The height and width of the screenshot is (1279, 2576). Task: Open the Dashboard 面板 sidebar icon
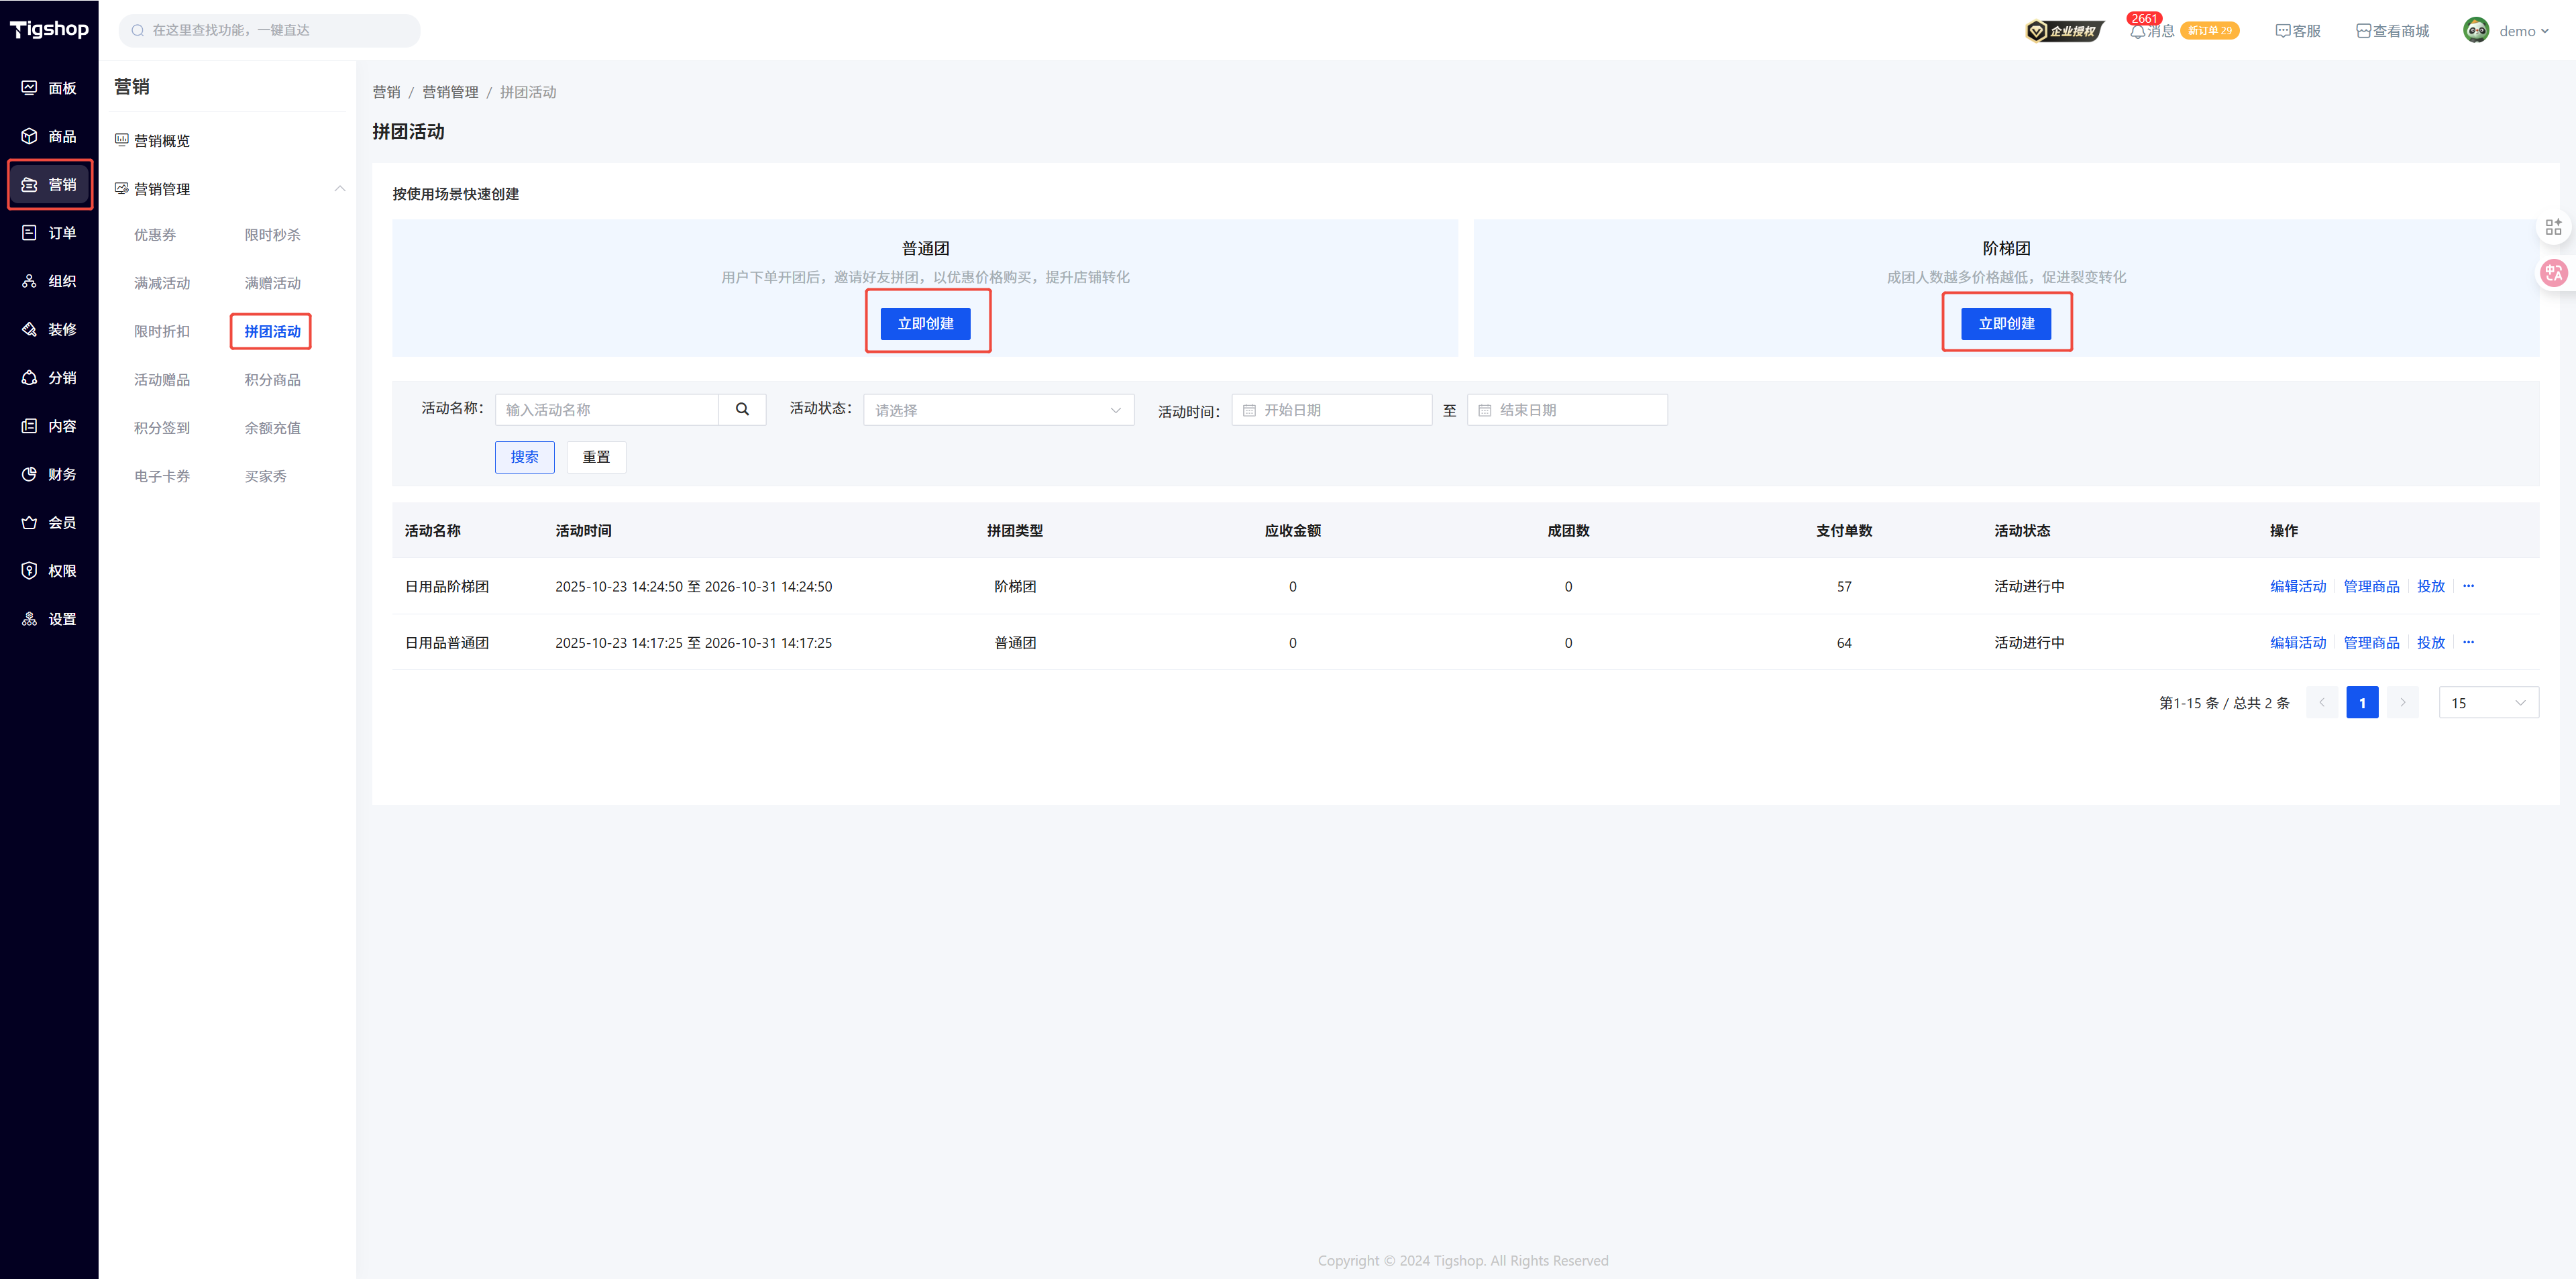49,88
